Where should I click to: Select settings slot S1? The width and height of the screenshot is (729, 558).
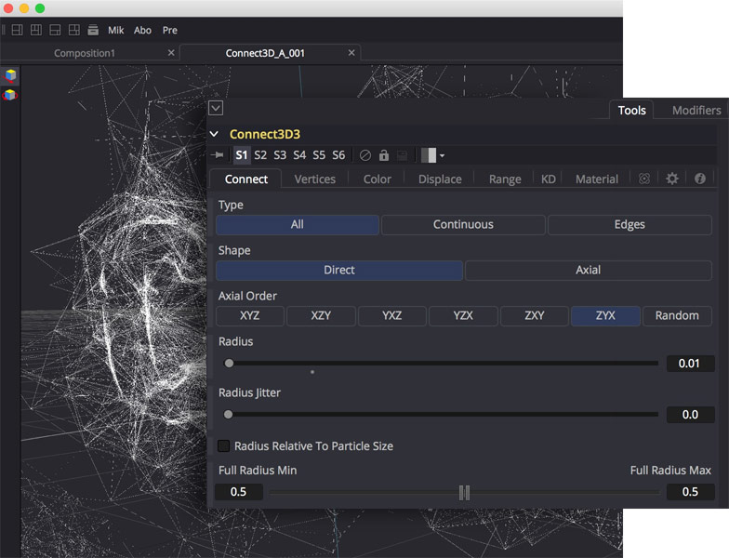tap(242, 154)
